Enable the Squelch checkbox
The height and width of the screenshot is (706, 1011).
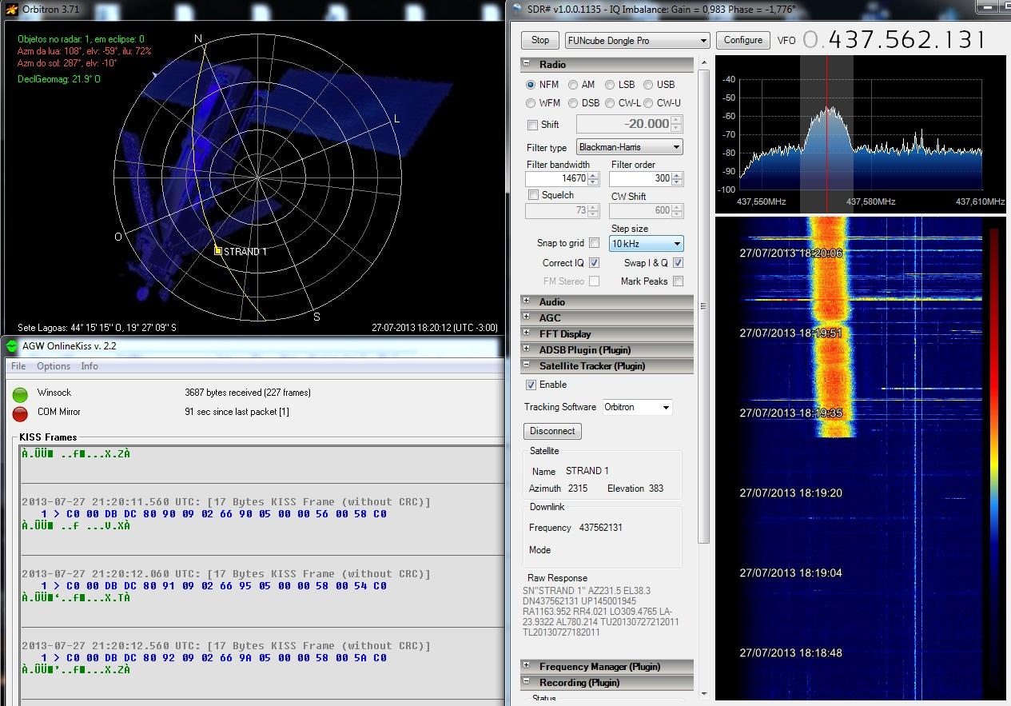coord(533,195)
